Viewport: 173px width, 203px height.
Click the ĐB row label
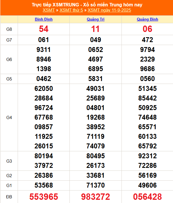9,197
